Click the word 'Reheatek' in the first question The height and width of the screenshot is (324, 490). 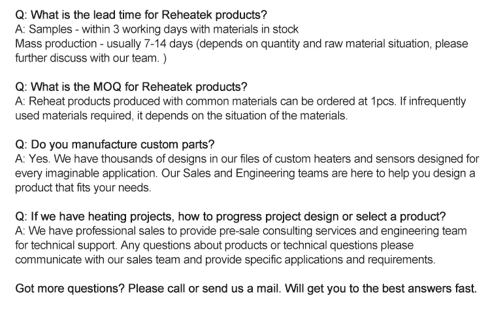tap(188, 14)
